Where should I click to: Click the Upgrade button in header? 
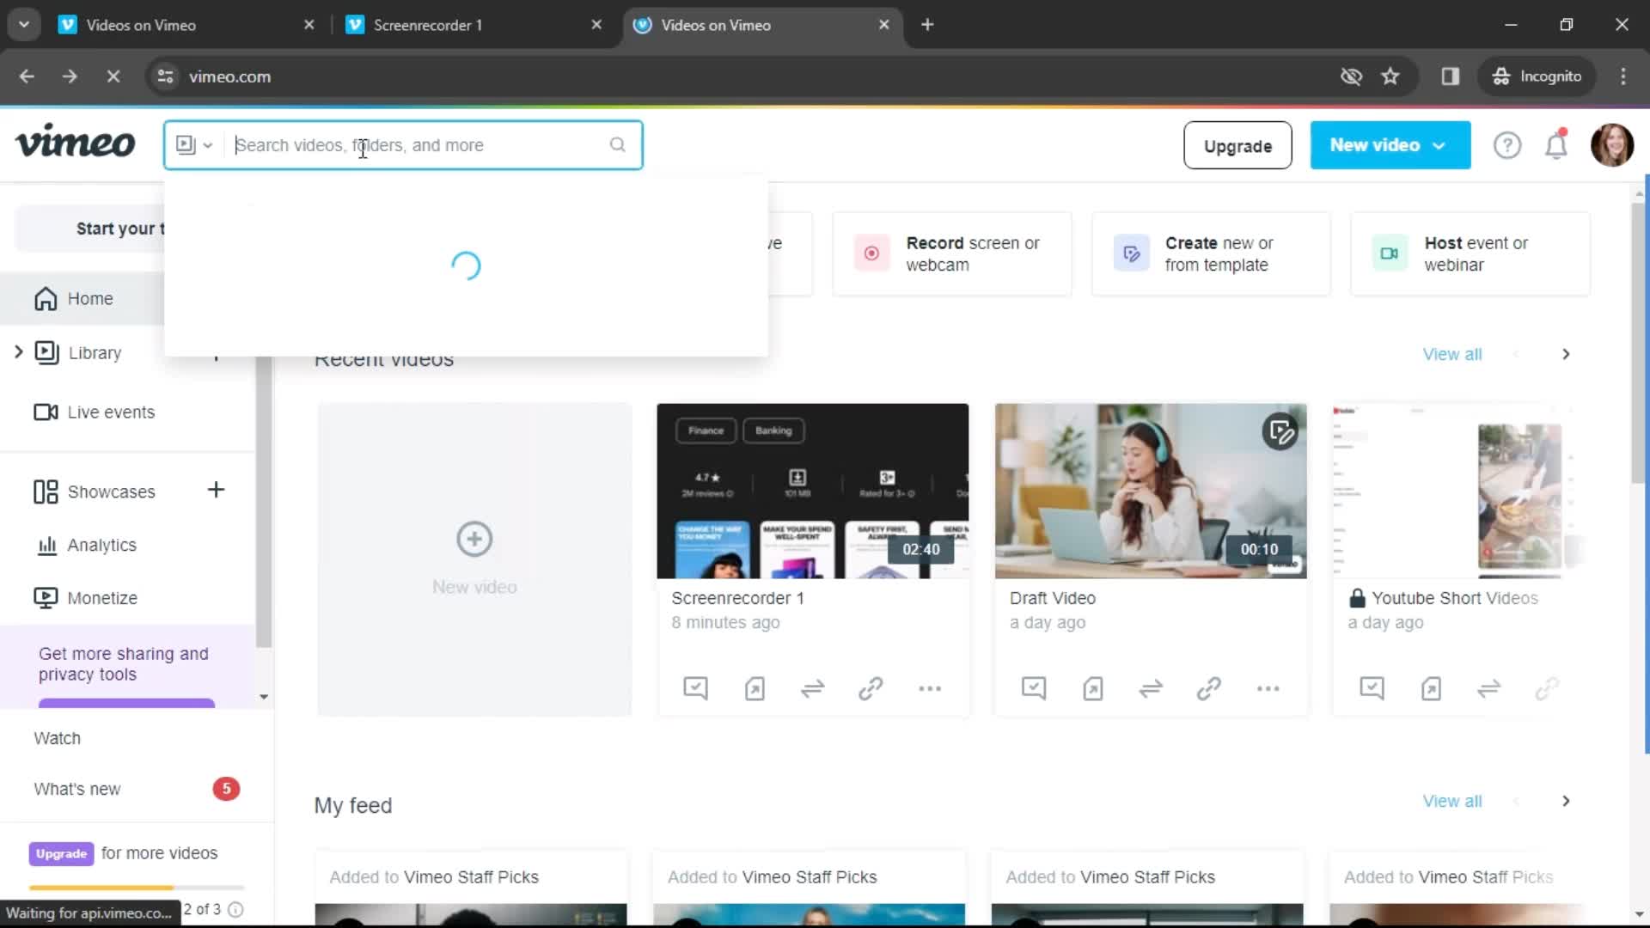click(1237, 145)
